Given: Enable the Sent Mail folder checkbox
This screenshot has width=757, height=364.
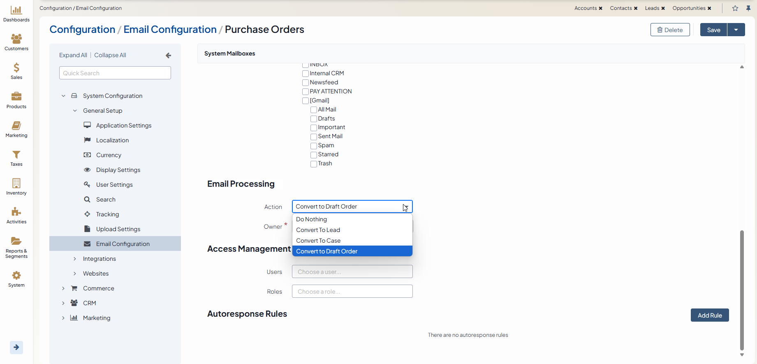Looking at the screenshot, I should click(x=314, y=137).
